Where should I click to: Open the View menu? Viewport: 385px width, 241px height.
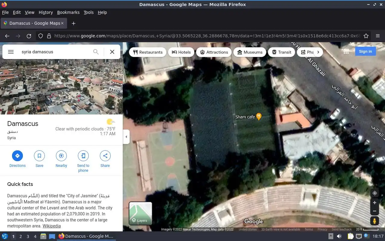coord(29,12)
